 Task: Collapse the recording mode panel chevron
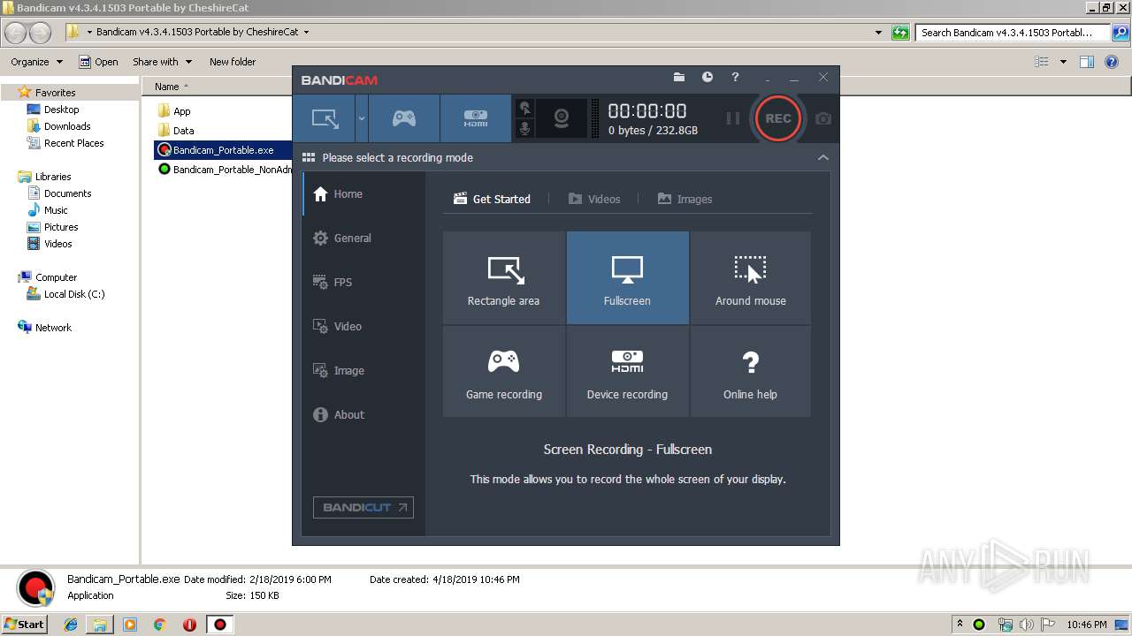click(x=823, y=157)
